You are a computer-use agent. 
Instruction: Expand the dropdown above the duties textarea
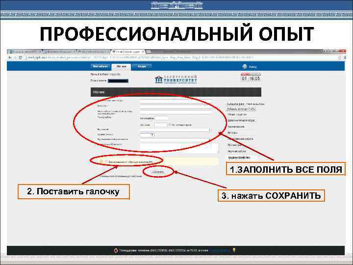point(176,140)
